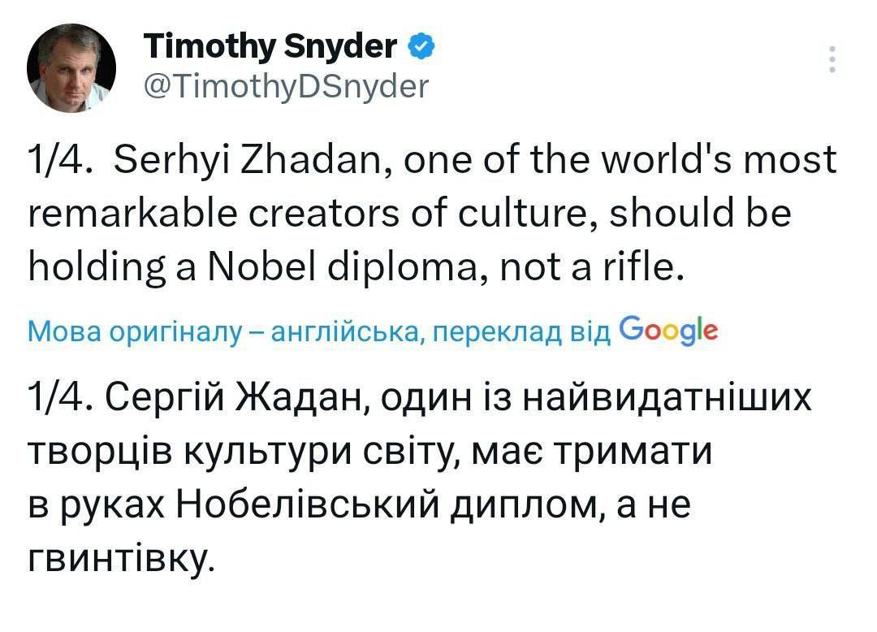Viewport: 877px width, 632px height.
Task: Click the 'переклад від' translation attribution text
Action: coord(522,332)
